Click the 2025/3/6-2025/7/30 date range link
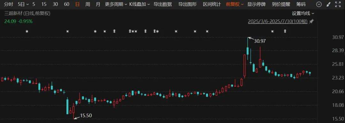Screen dimensions: 345x123 point(278,21)
